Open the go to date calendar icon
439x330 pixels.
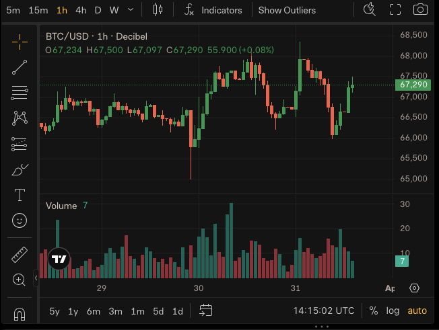[x=206, y=310]
